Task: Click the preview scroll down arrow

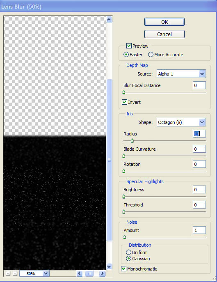Action: click(x=109, y=266)
